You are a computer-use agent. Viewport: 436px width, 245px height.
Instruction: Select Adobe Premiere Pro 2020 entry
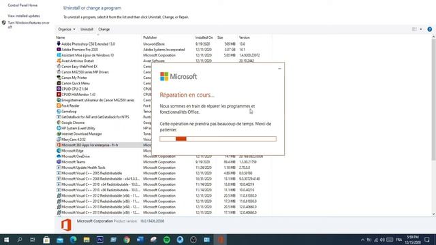click(80, 50)
